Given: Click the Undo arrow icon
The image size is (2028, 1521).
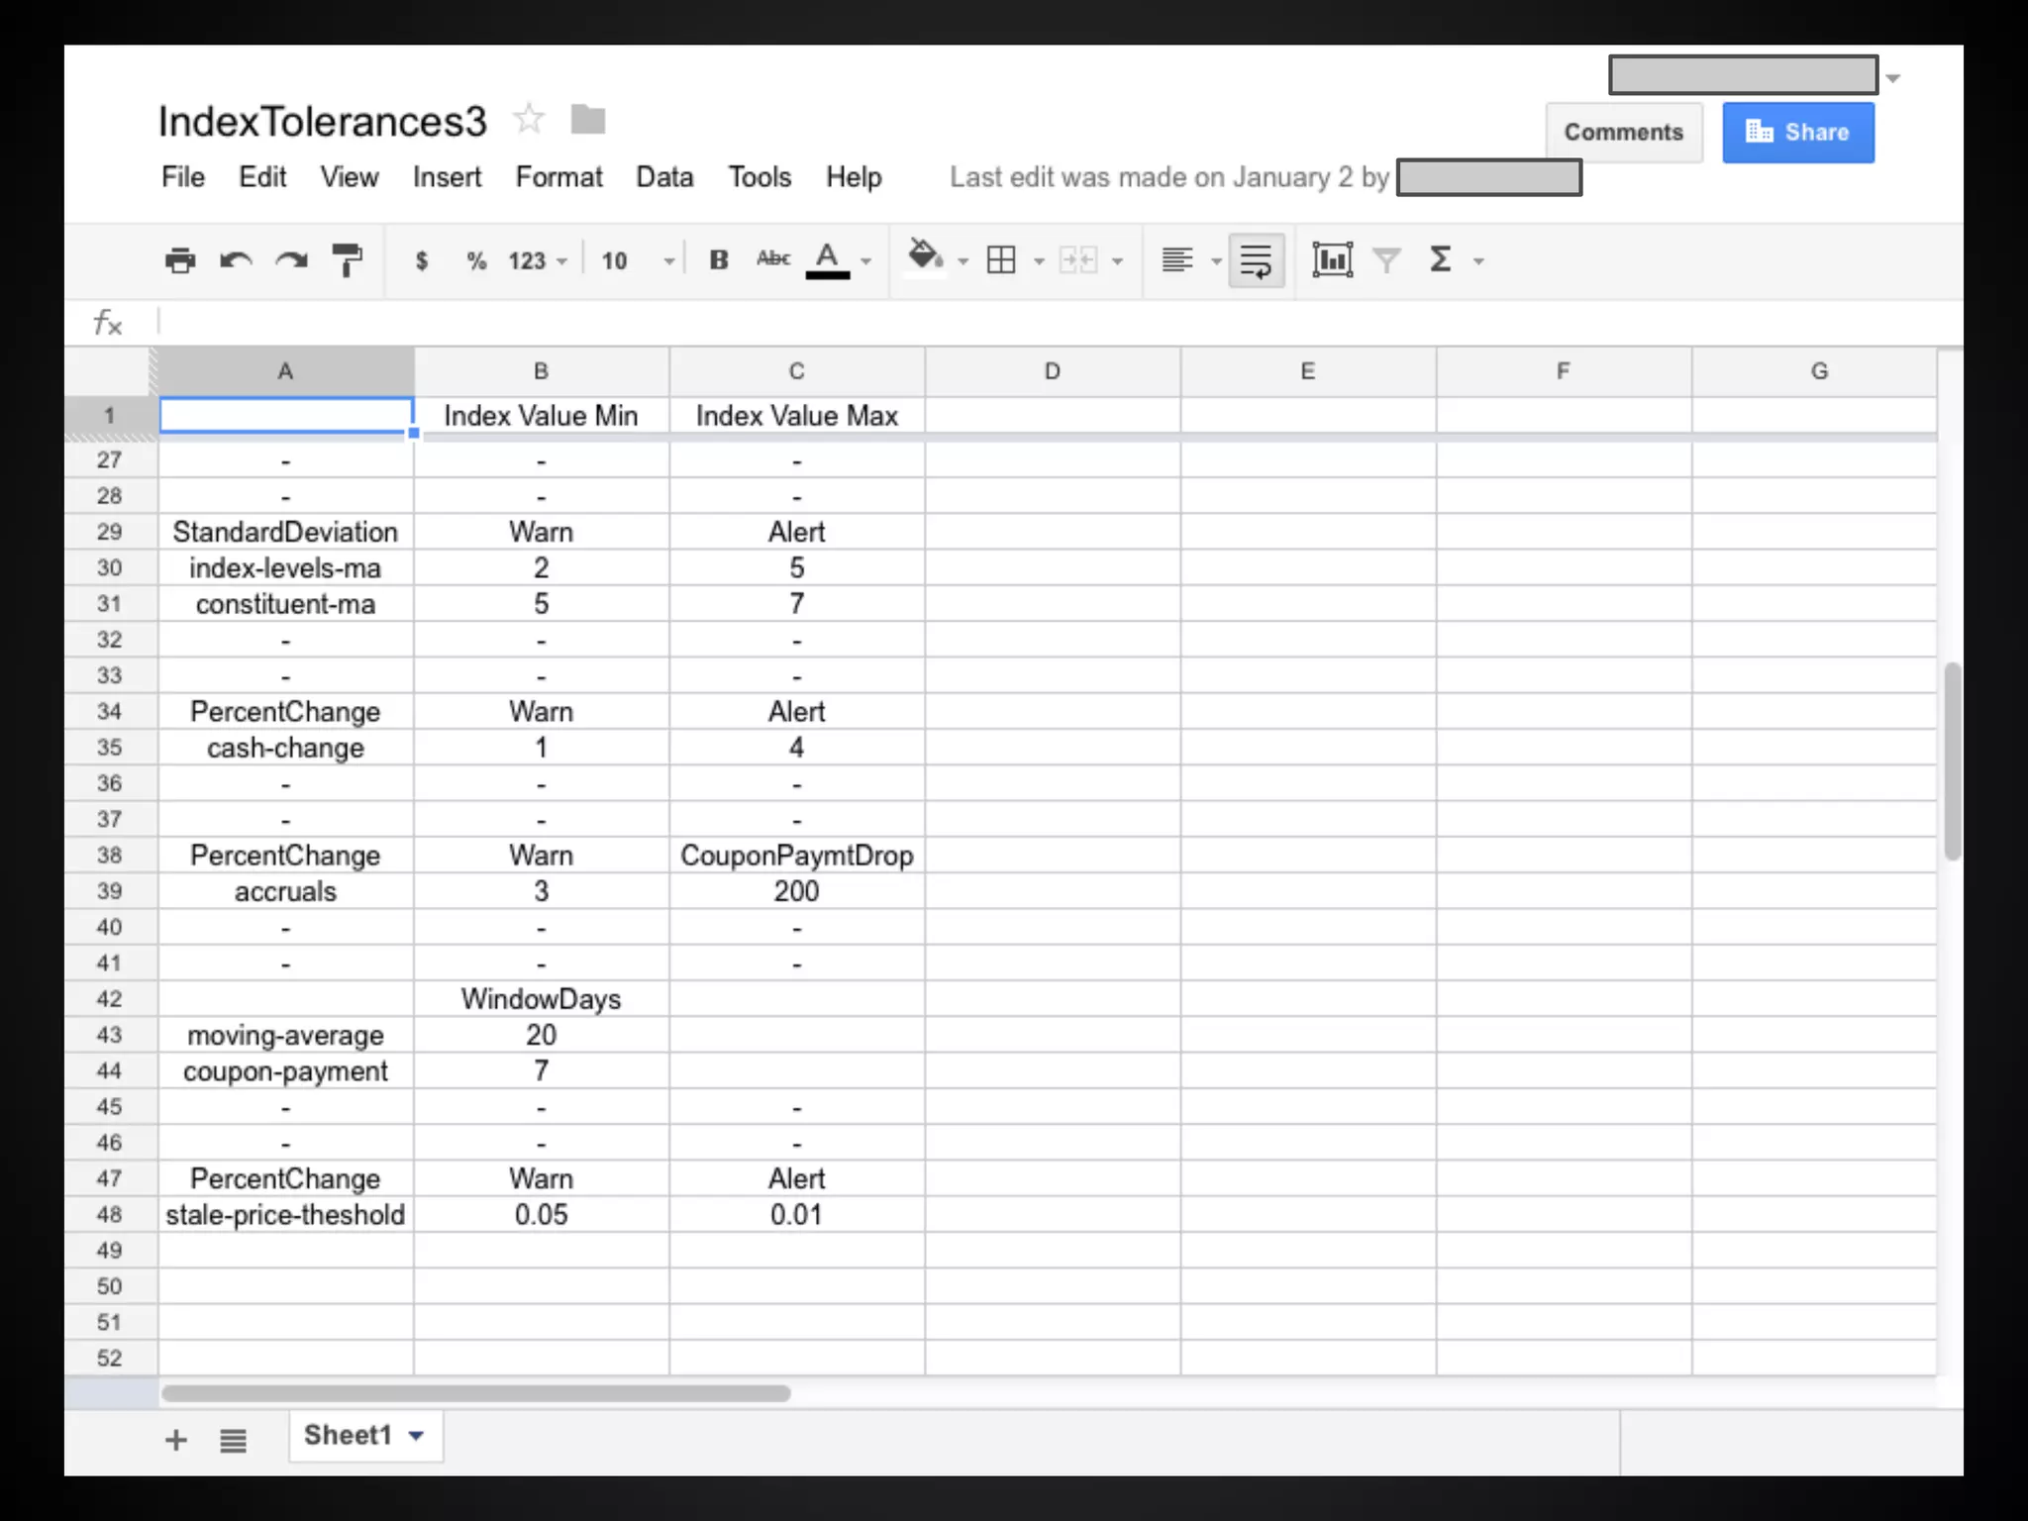Looking at the screenshot, I should 236,260.
